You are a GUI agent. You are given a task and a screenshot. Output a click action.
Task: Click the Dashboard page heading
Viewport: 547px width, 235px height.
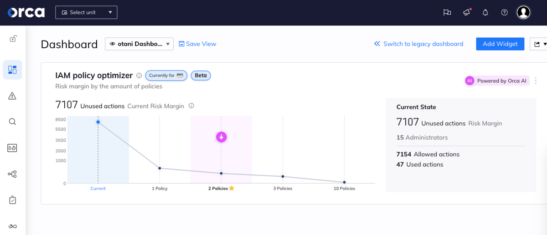pos(69,44)
